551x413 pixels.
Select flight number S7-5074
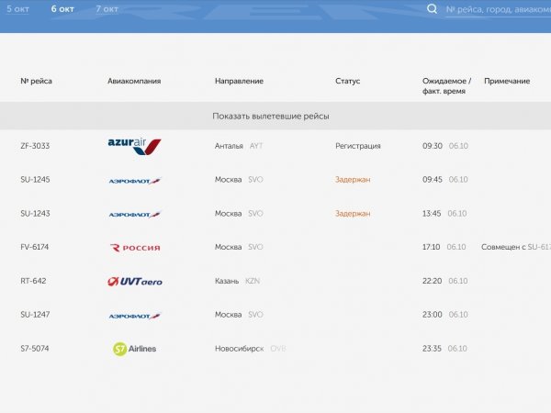pyautogui.click(x=35, y=349)
